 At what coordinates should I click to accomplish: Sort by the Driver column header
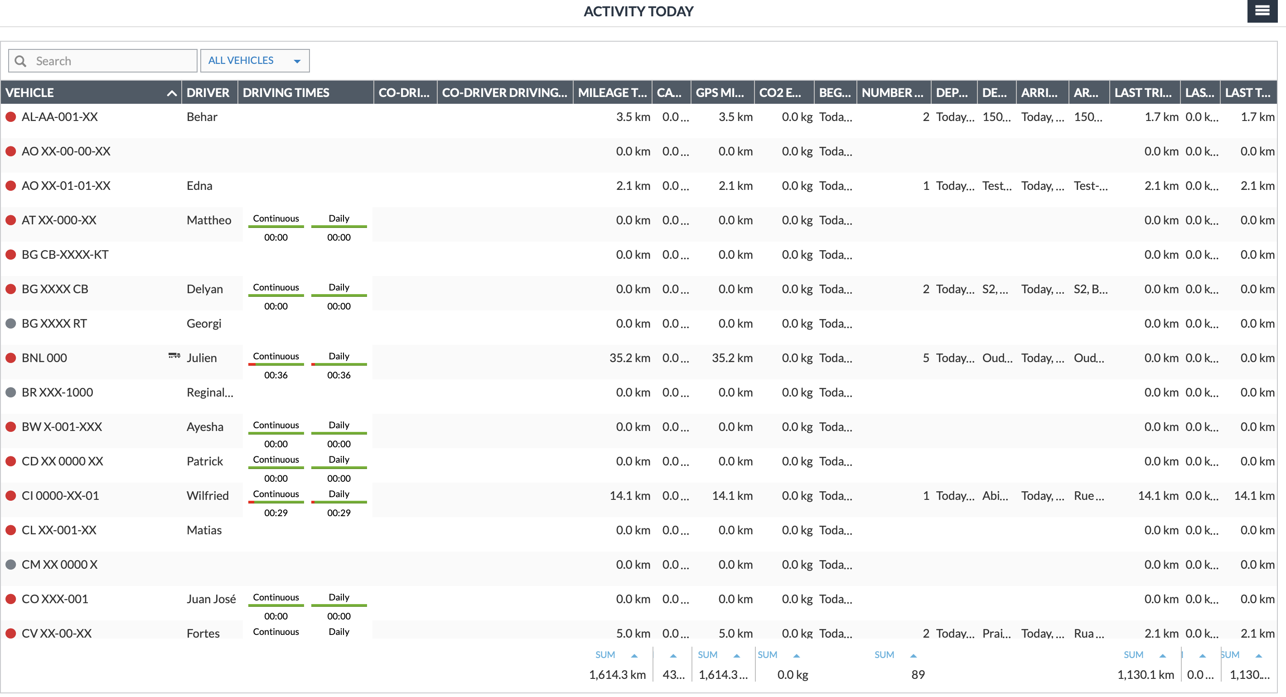click(x=208, y=93)
